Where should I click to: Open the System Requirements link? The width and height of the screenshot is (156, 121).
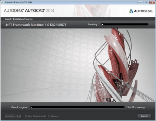(35, 116)
